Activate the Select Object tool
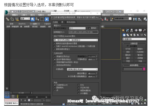 [33, 19]
